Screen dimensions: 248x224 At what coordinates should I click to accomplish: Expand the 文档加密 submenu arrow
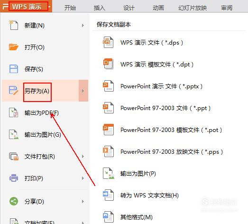pos(83,223)
